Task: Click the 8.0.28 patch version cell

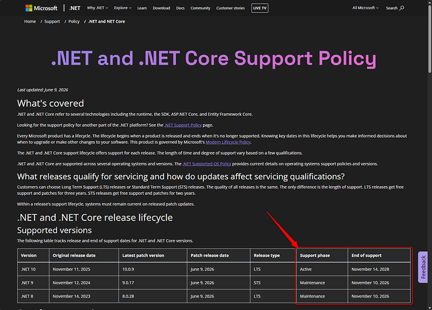Action: click(x=153, y=296)
